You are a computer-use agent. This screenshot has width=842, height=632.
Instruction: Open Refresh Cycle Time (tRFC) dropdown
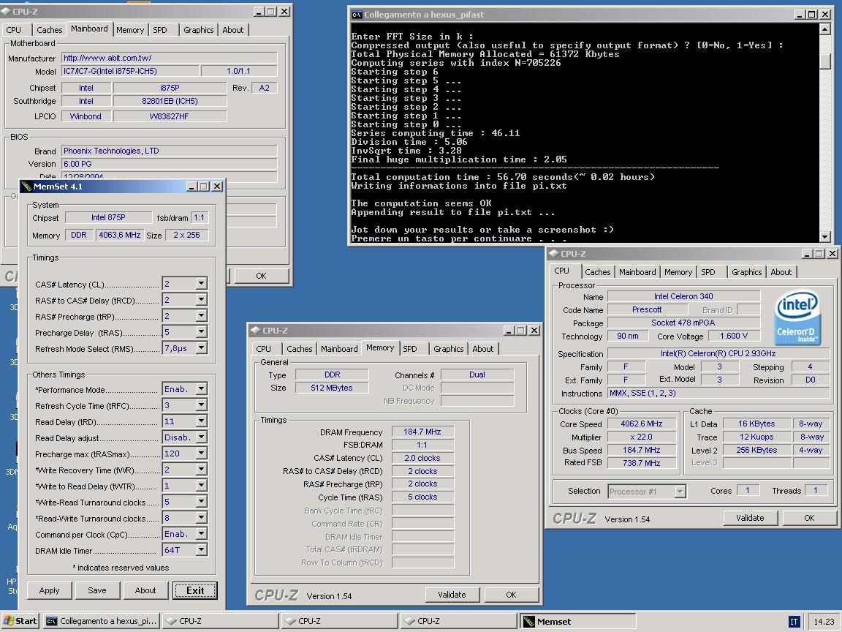[202, 405]
